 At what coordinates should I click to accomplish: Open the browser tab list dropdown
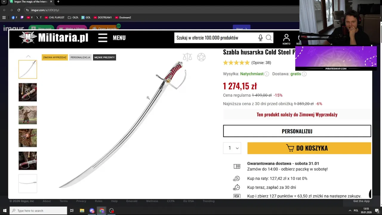[4, 2]
